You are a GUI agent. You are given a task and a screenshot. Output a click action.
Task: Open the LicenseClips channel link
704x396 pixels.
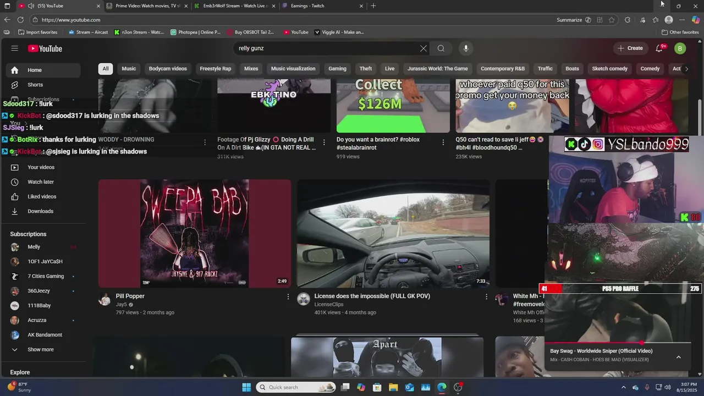[x=329, y=304]
